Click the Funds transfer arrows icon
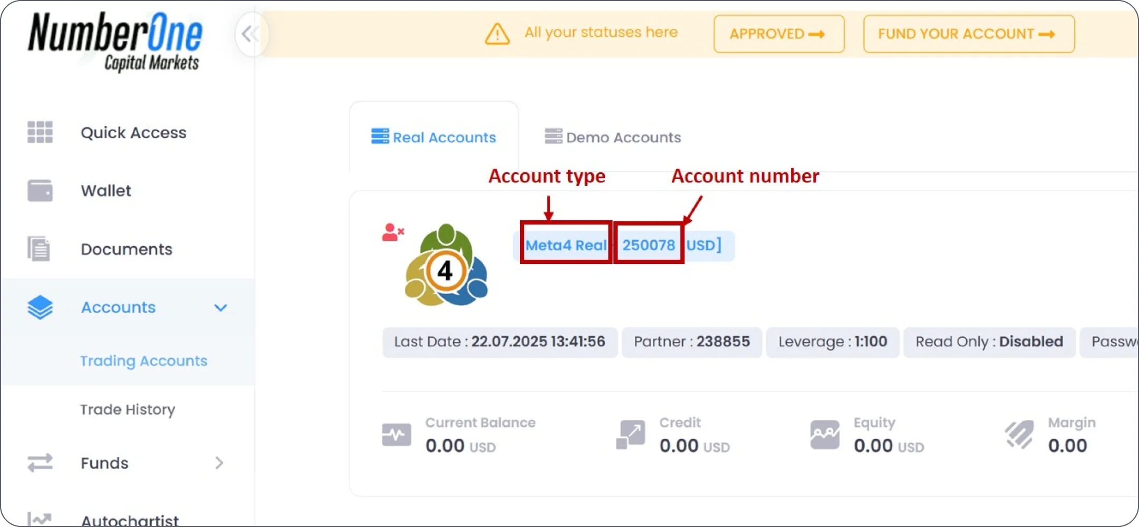The height and width of the screenshot is (527, 1139). (40, 463)
